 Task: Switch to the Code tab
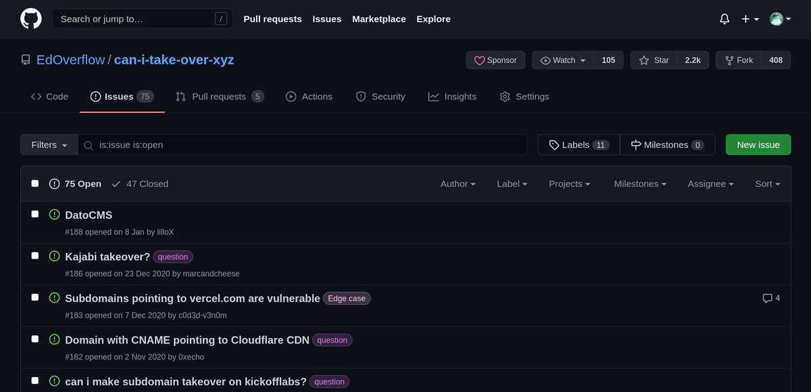click(49, 97)
